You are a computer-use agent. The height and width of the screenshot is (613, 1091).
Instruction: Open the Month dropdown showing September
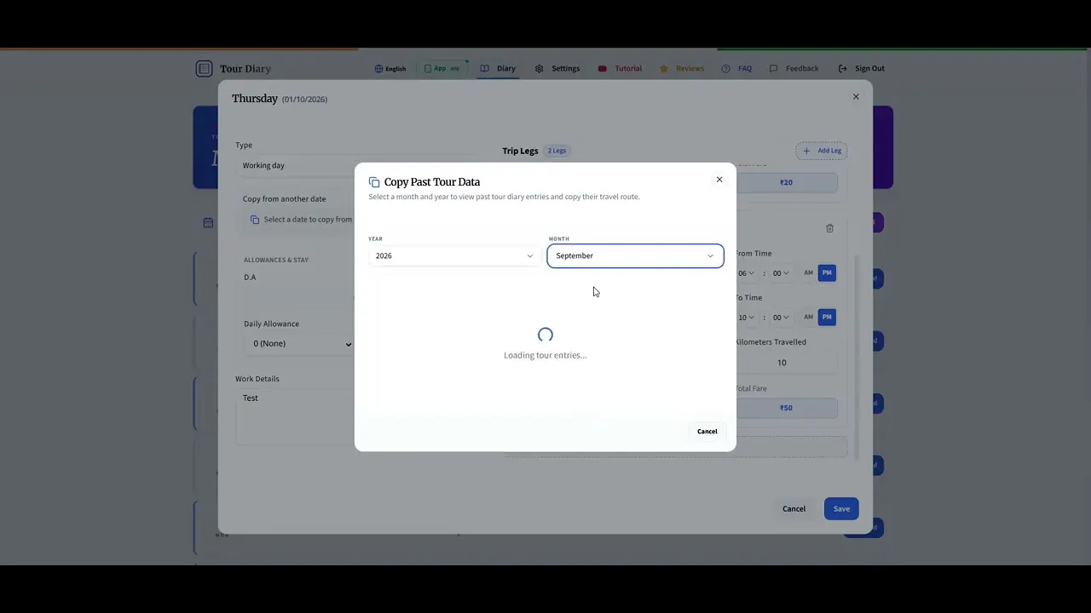[x=635, y=256]
